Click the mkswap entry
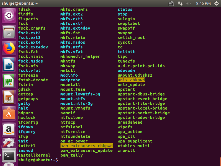Image resolution: width=221 pixels, height=166 pixels. coord(68,66)
